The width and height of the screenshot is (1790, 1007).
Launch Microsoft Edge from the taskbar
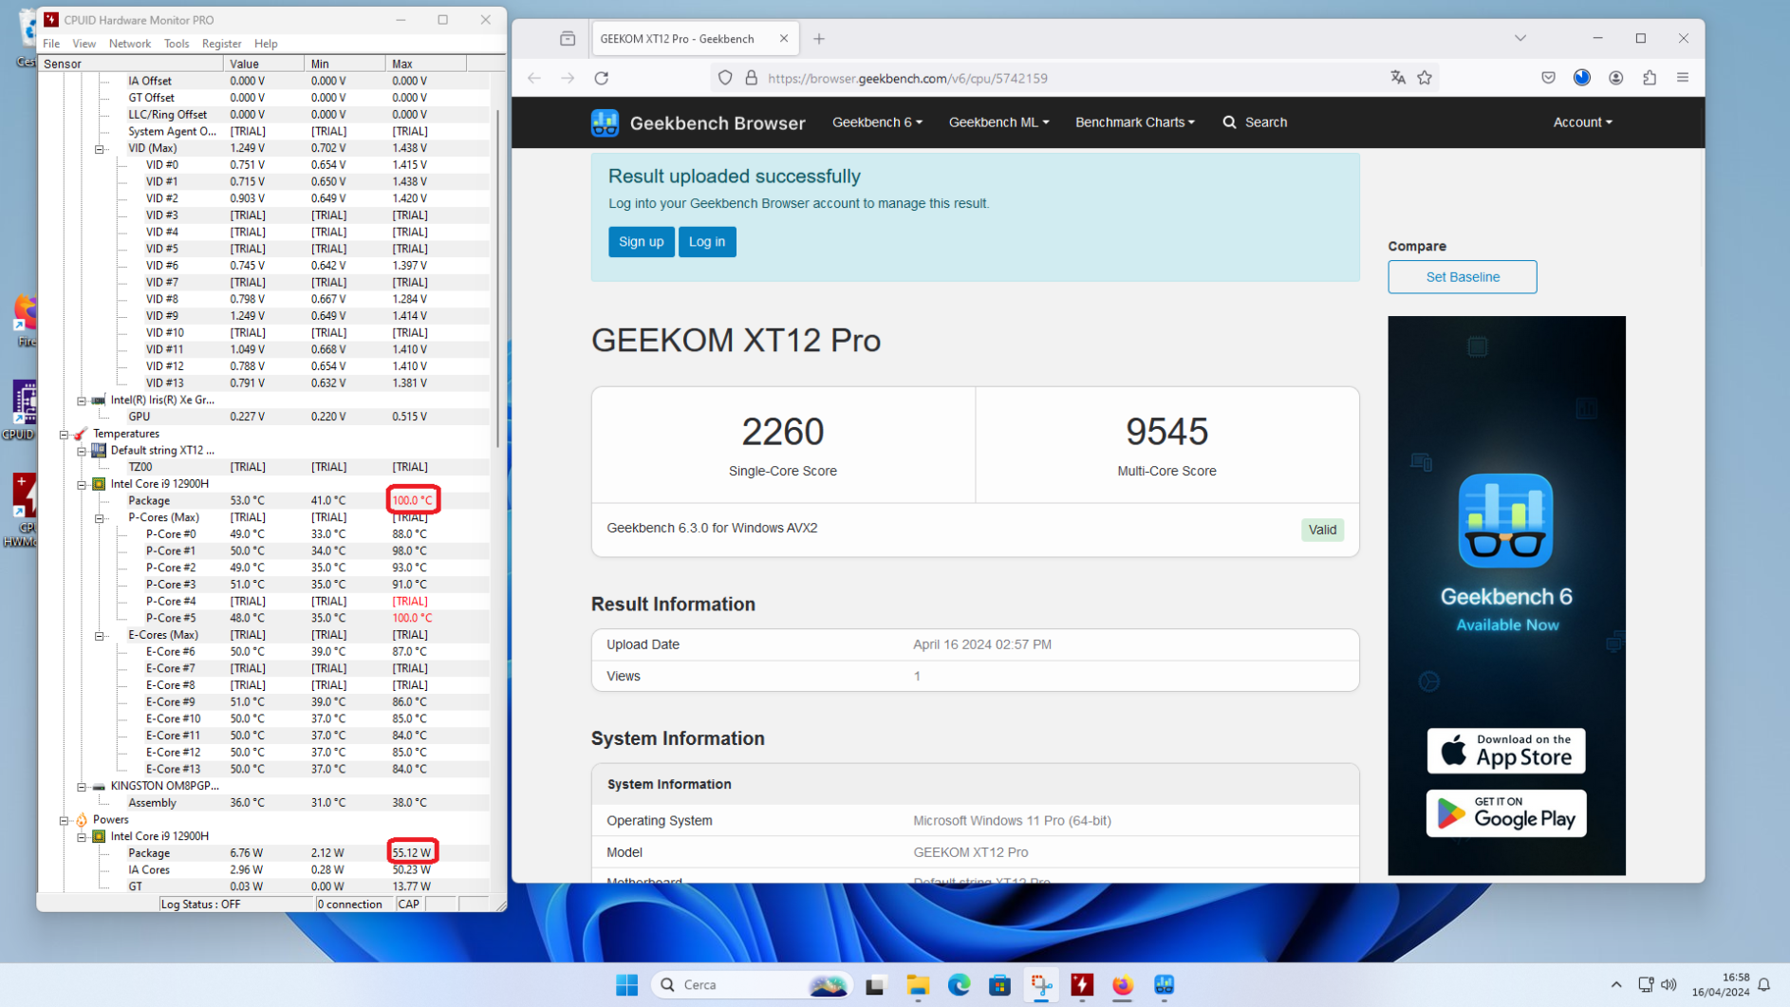tap(959, 985)
